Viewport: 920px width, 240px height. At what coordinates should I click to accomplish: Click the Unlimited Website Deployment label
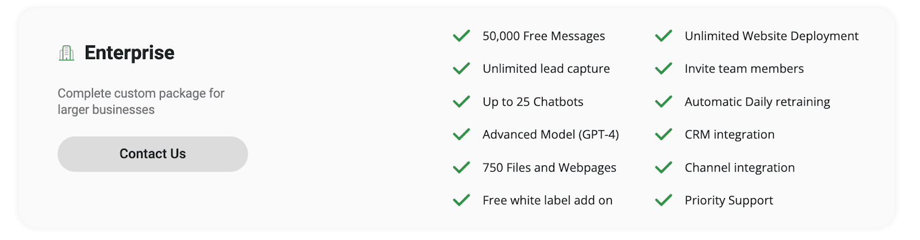click(x=771, y=36)
